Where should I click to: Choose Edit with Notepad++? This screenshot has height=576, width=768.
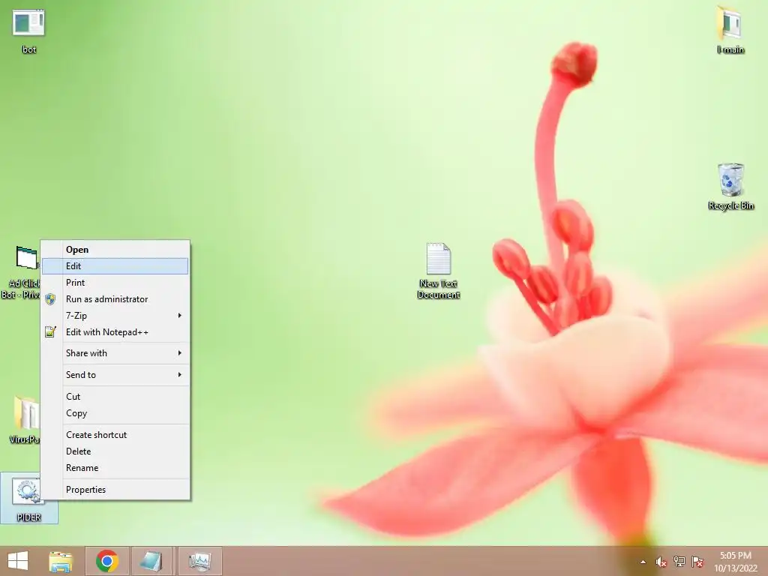tap(115, 332)
